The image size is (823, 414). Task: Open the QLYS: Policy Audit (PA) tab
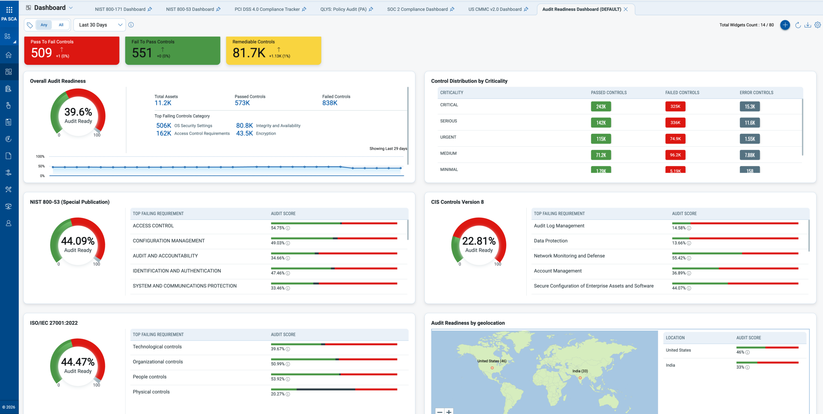(x=343, y=9)
